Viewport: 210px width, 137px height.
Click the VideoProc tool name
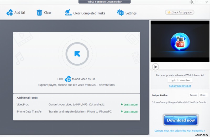[23, 104]
